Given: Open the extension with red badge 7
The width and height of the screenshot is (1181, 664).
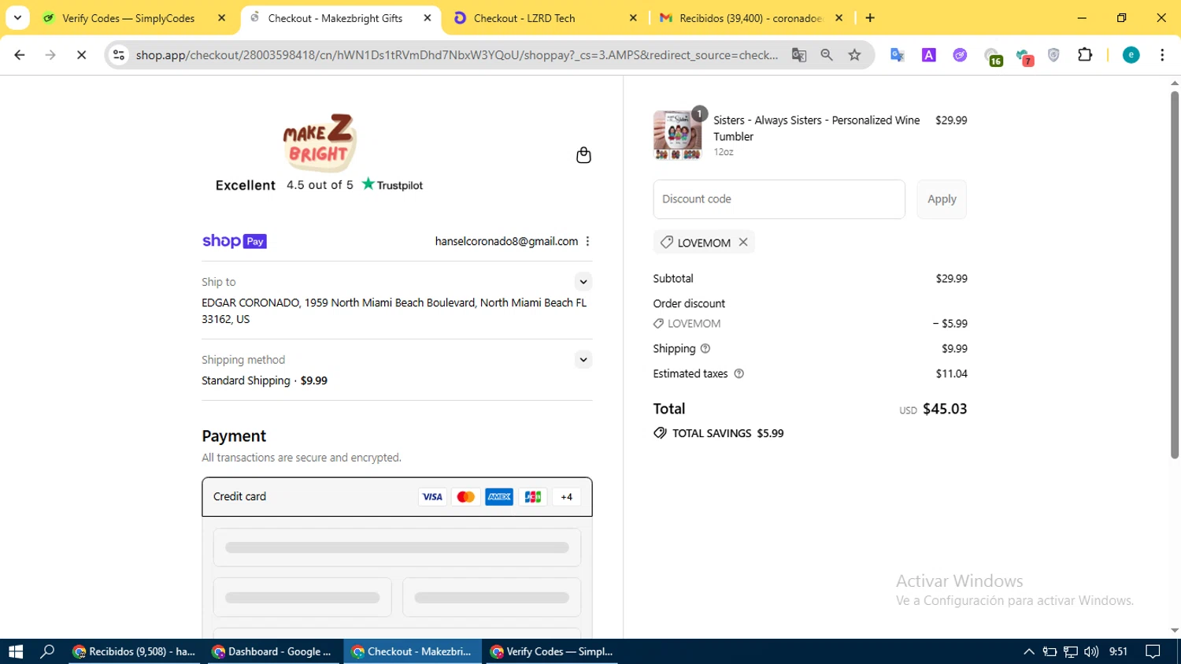Looking at the screenshot, I should click(1024, 57).
